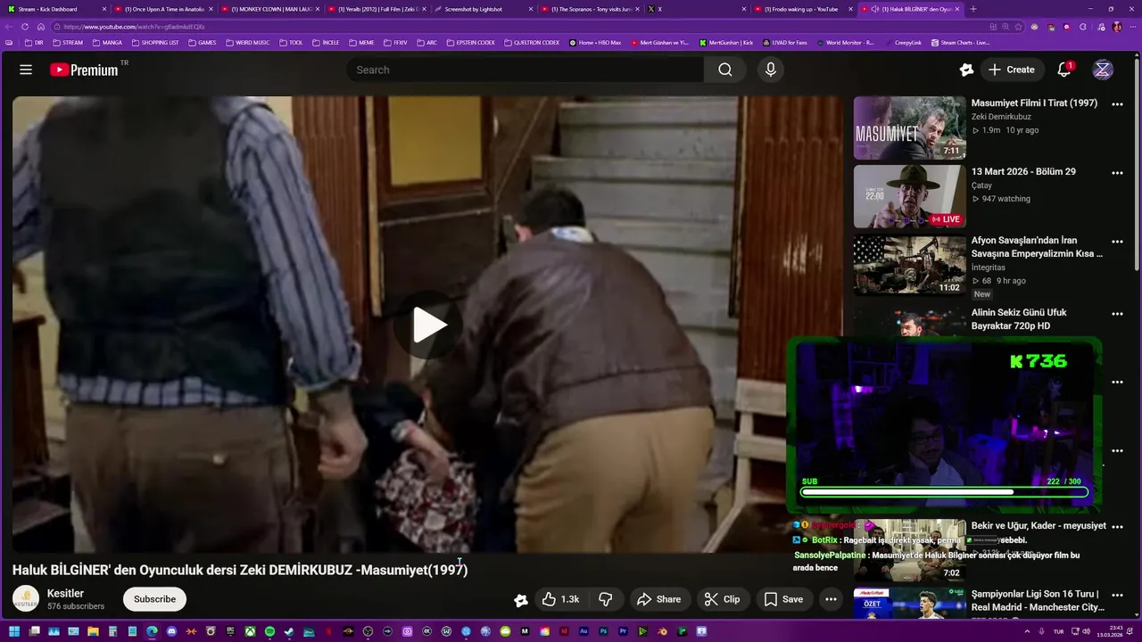
Task: Open Steam Charts bookmark
Action: click(960, 42)
